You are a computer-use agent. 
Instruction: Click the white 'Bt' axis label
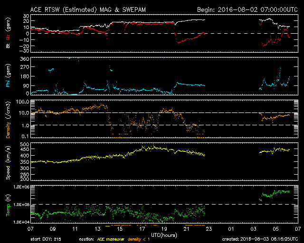[x=8, y=46]
